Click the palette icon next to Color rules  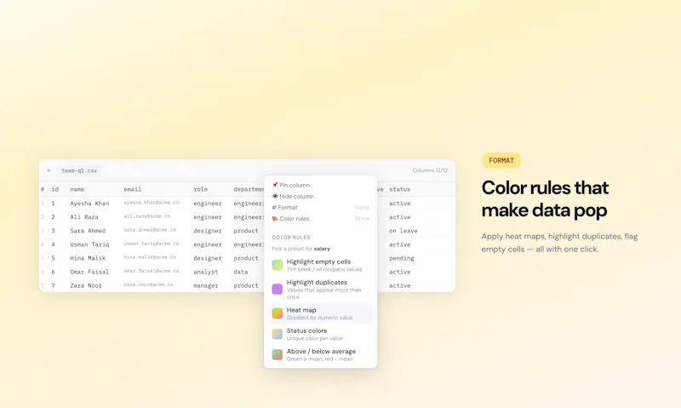point(275,219)
